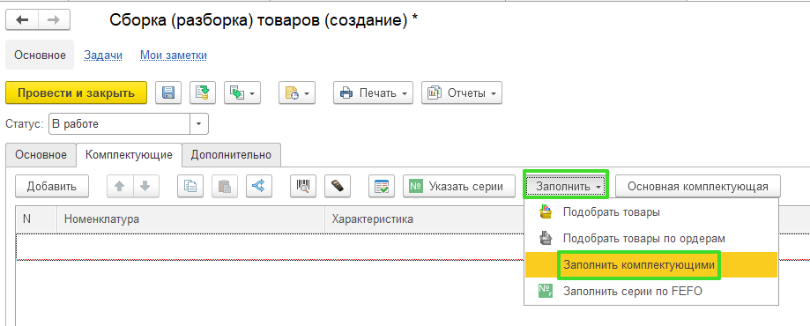Click the Добавить button

[52, 187]
